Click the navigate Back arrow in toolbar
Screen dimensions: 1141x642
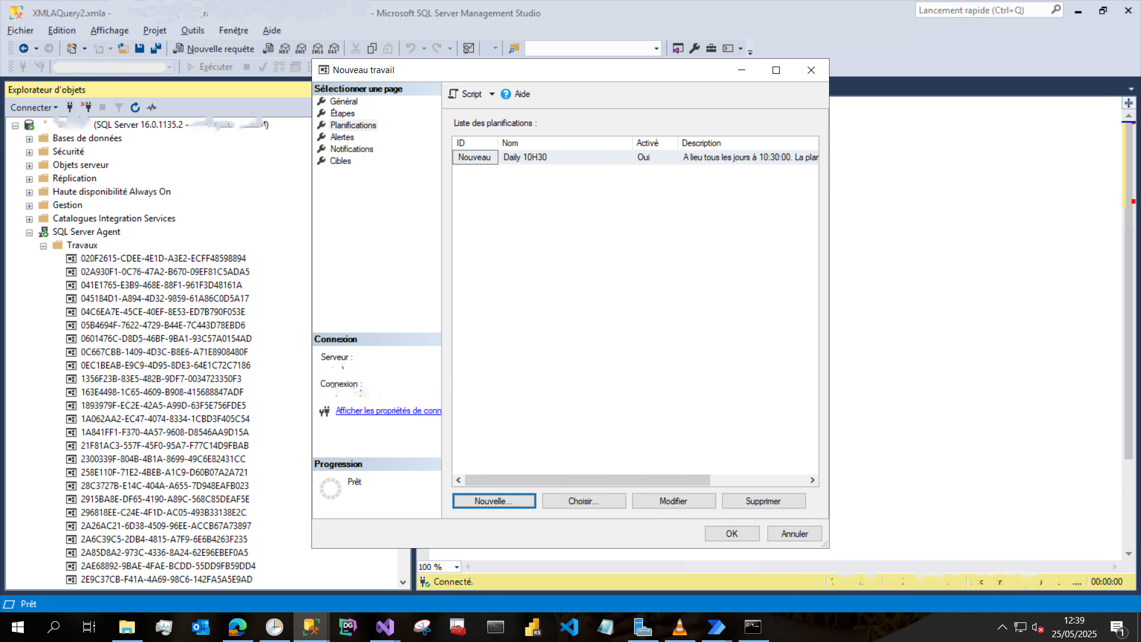tap(24, 49)
